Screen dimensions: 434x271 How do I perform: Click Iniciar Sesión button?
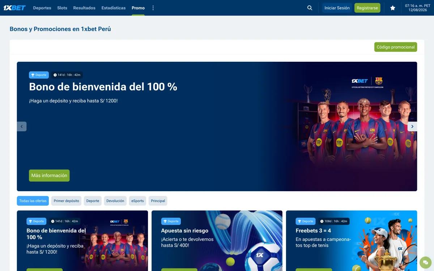pos(337,8)
